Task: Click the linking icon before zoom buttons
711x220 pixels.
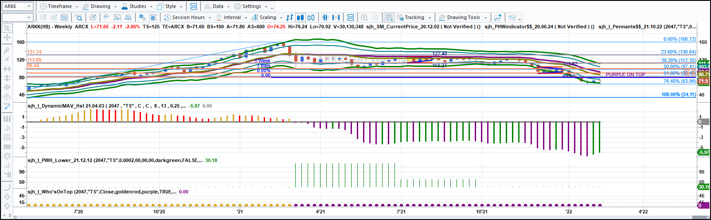Action: point(350,17)
